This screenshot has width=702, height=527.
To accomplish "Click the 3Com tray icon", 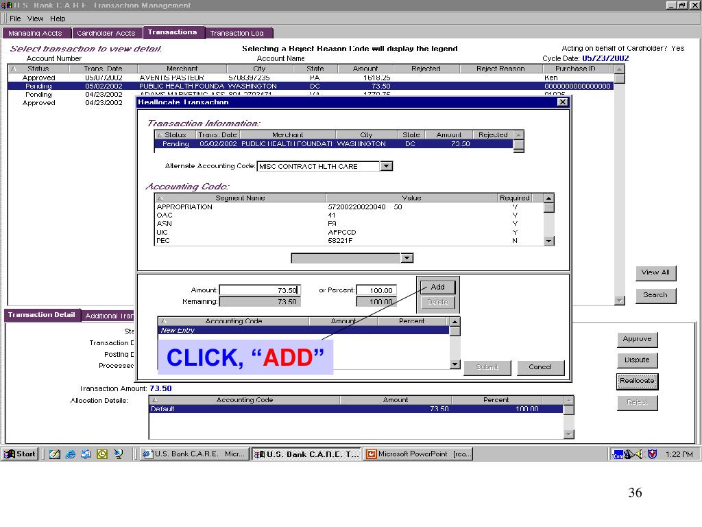I will point(618,454).
